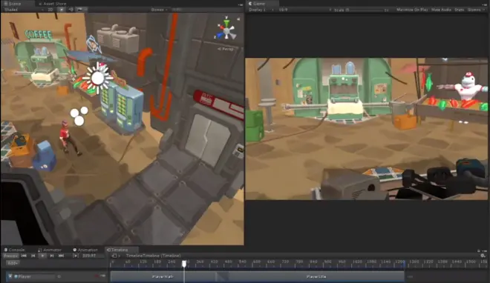490x283 pixels.
Task: Click the scene orientation gizmo
Action: point(226,30)
